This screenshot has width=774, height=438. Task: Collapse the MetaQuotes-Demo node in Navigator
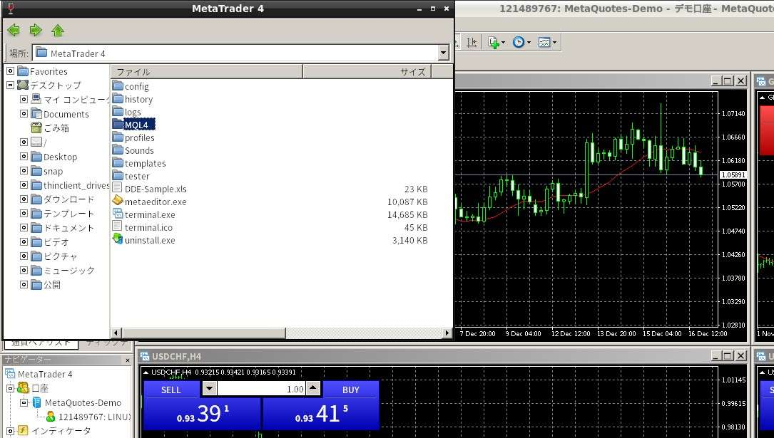tap(24, 402)
